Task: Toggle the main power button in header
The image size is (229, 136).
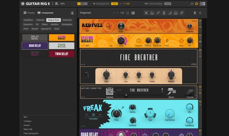Action: 196,4
